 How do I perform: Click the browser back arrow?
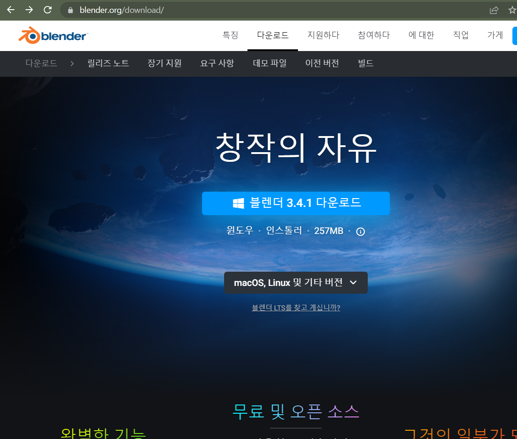(11, 10)
